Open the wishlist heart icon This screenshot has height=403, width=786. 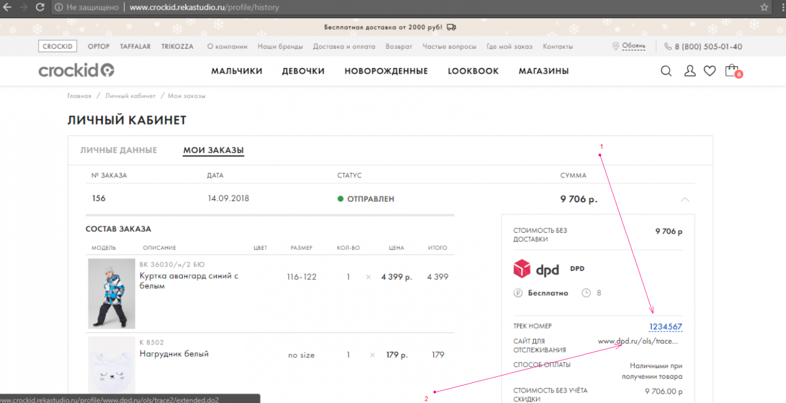coord(709,71)
